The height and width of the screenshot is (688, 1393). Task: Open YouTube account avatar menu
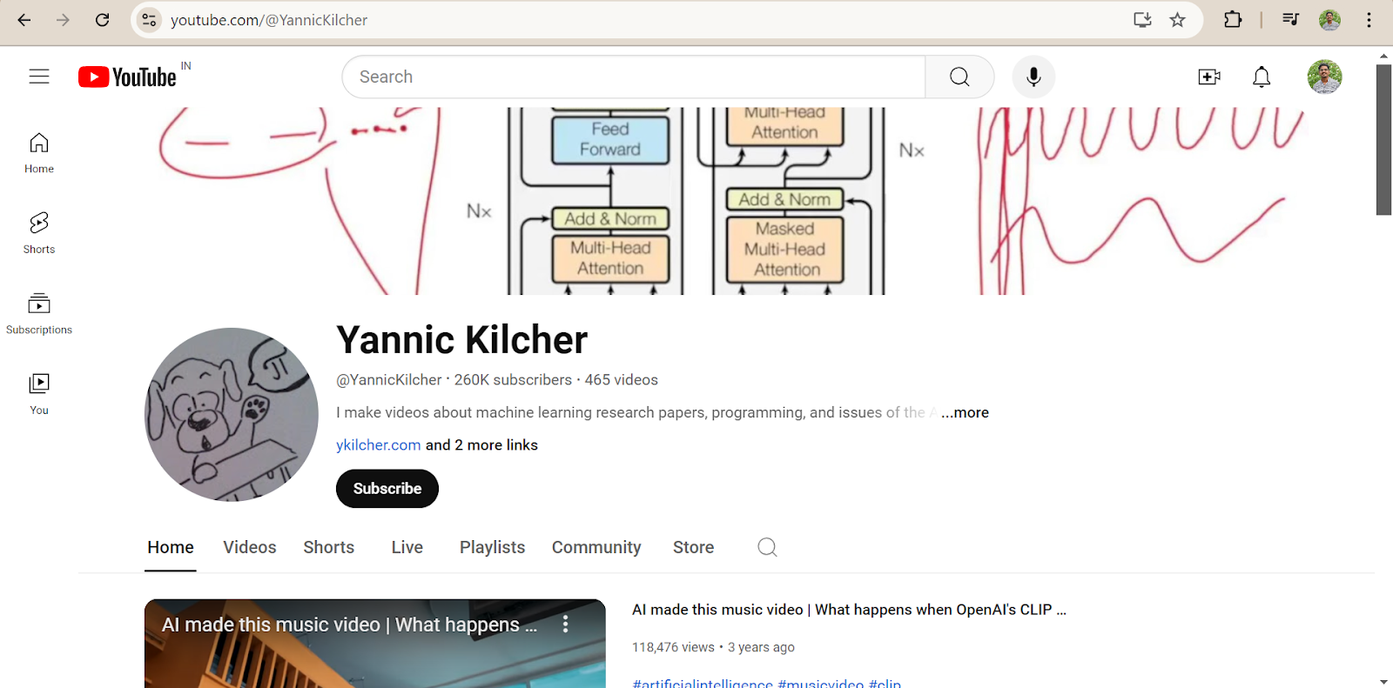(1324, 77)
